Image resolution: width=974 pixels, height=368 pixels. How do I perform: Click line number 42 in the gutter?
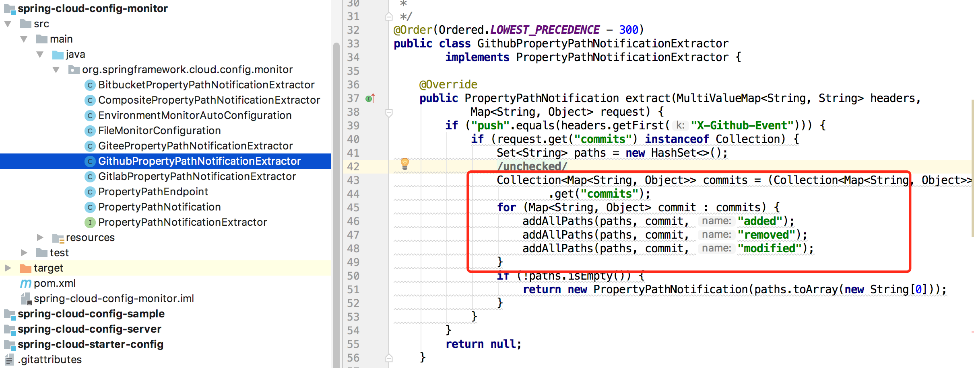(x=353, y=167)
